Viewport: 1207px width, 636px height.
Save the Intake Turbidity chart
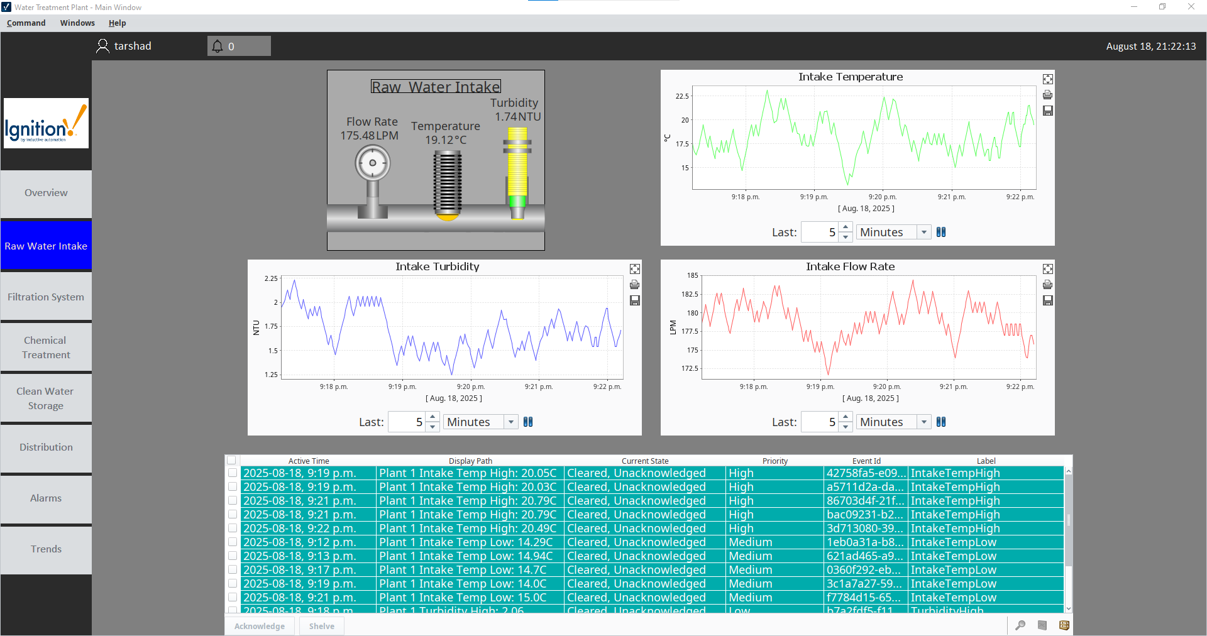635,300
